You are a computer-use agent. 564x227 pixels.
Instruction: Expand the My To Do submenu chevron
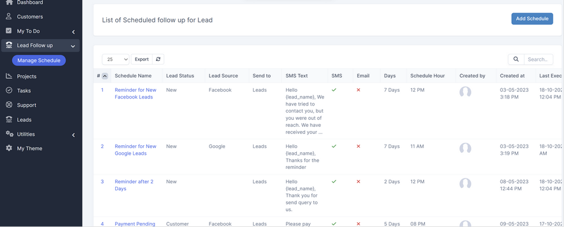tap(74, 31)
